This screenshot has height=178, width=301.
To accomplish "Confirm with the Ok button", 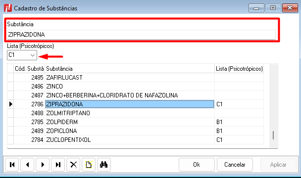I will tap(197, 165).
